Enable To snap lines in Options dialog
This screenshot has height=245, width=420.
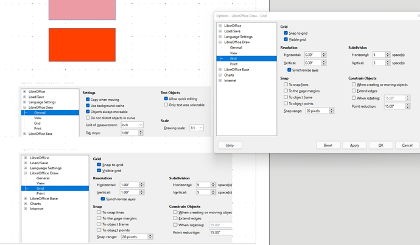pyautogui.click(x=286, y=85)
